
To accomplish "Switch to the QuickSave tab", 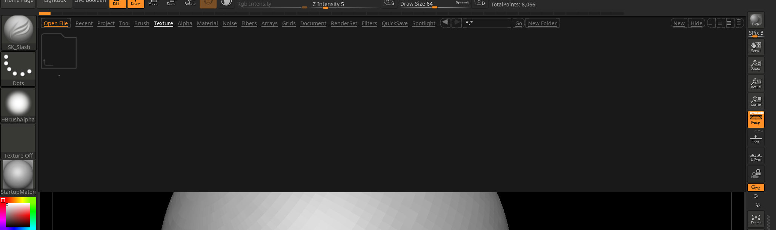I will [395, 23].
